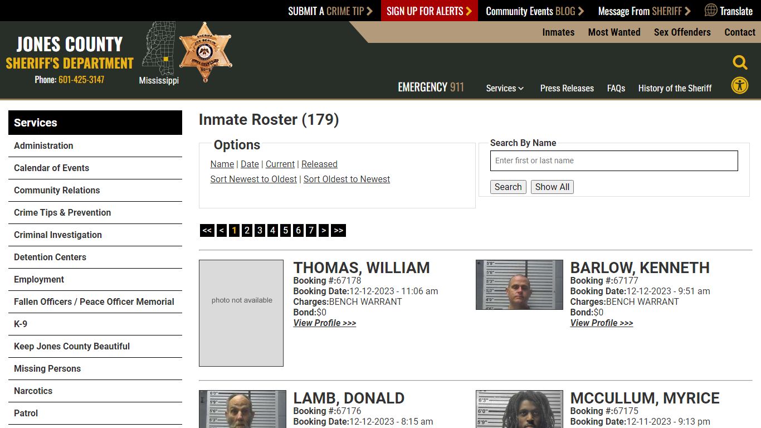
Task: Select page 6 in pagination
Action: tap(298, 230)
